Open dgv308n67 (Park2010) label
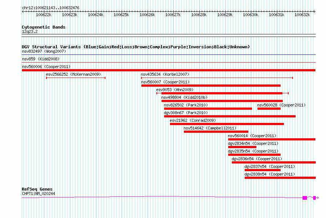Screen dimensions: 326x218 coord(186,113)
